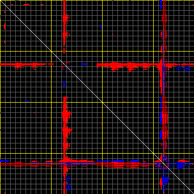This screenshot has height=194, width=194.
Task: Select the red blob at the right end of the lower band
Action: tap(183, 161)
